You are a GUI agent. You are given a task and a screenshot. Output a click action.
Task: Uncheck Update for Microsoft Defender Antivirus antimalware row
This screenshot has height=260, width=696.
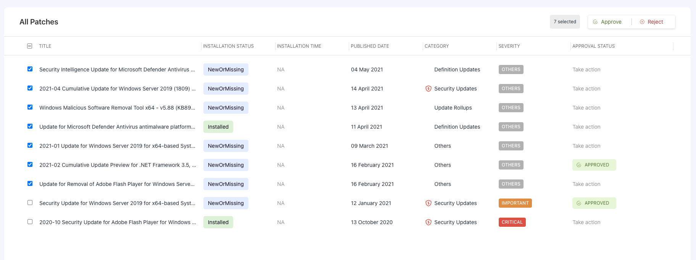pos(30,126)
